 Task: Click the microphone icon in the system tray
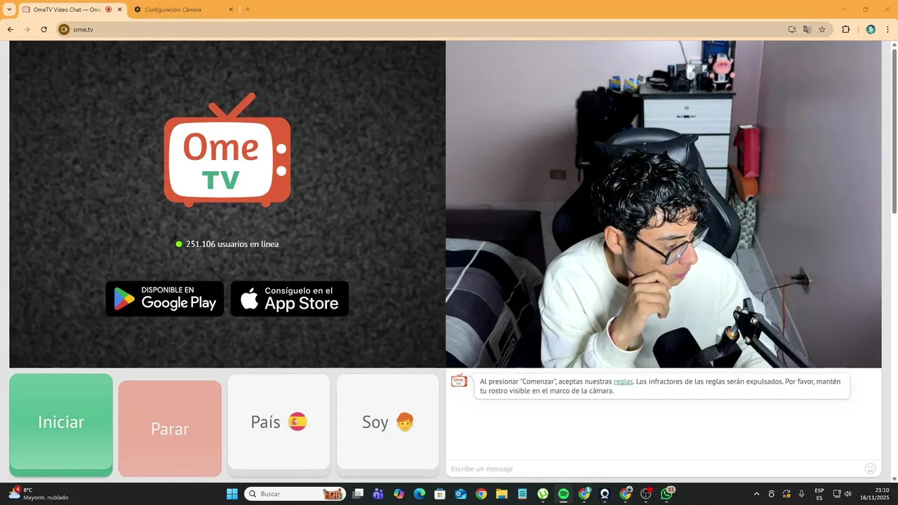802,494
